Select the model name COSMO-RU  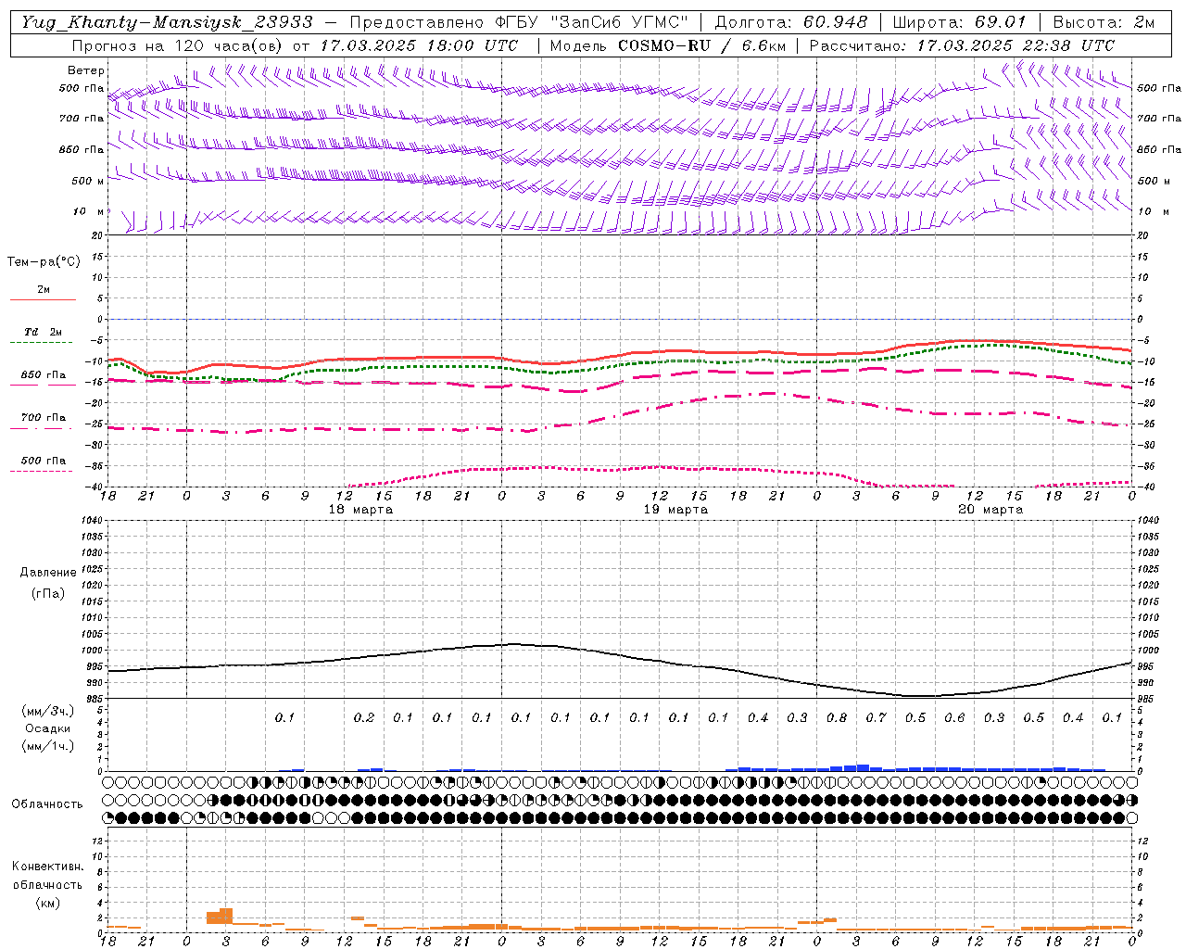(x=664, y=45)
